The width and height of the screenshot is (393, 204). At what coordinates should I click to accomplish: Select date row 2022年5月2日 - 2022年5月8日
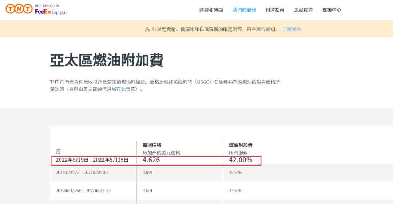tap(82, 172)
